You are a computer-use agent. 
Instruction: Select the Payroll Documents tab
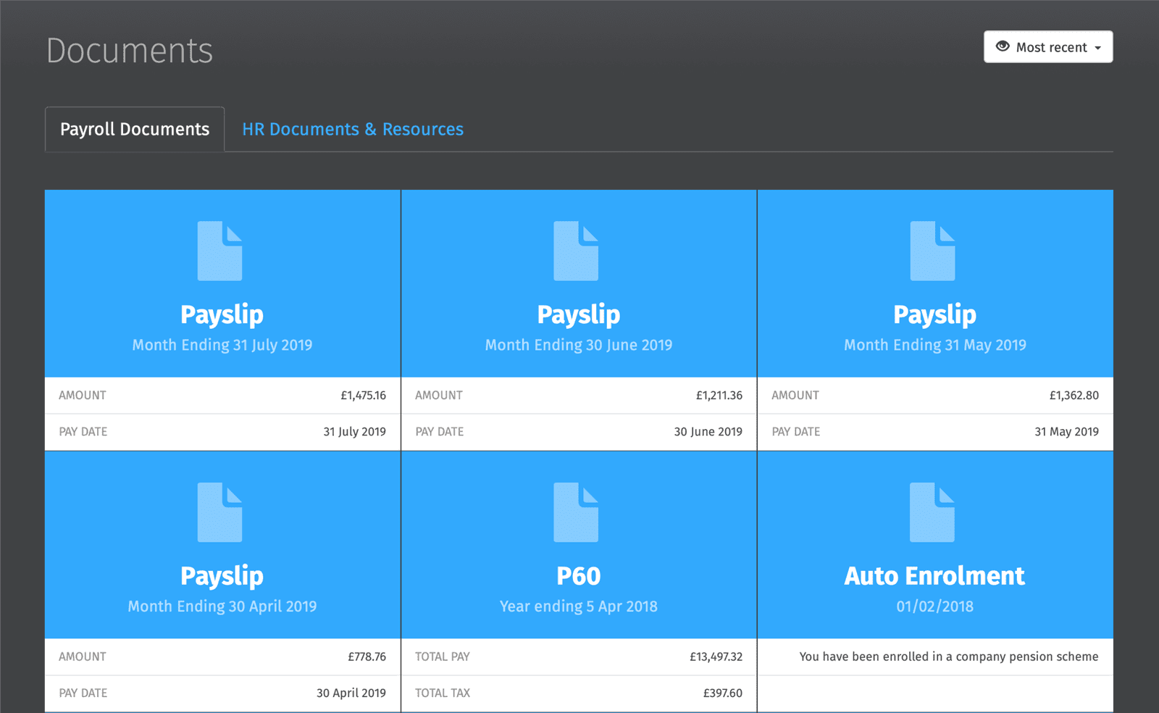click(135, 129)
